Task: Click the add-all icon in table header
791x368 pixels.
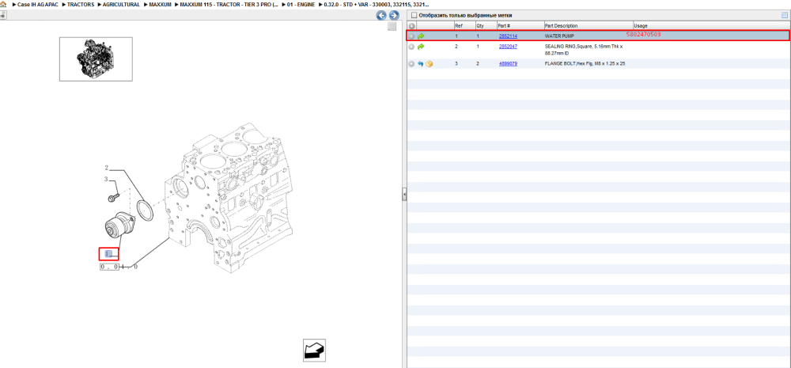Action: [411, 26]
